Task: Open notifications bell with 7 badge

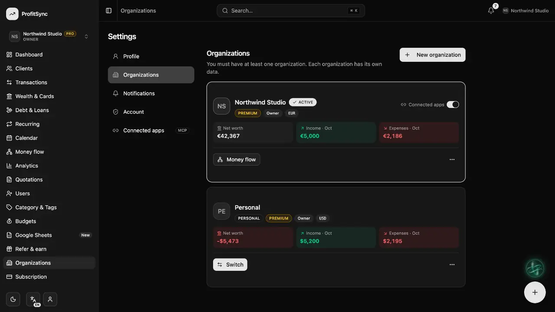Action: pos(491,10)
